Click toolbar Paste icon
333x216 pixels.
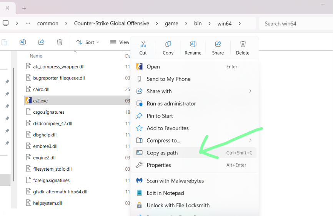click(4, 42)
